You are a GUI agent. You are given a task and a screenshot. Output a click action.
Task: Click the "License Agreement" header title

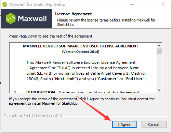click(74, 14)
